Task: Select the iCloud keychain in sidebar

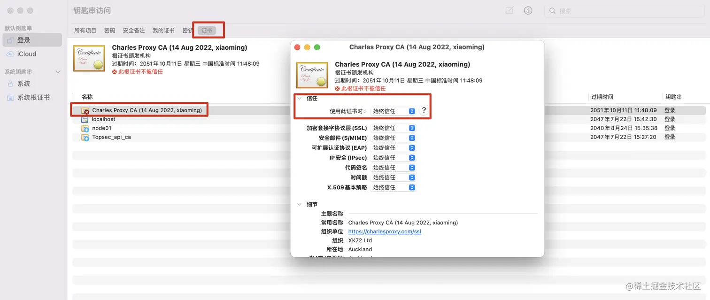Action: click(32, 54)
